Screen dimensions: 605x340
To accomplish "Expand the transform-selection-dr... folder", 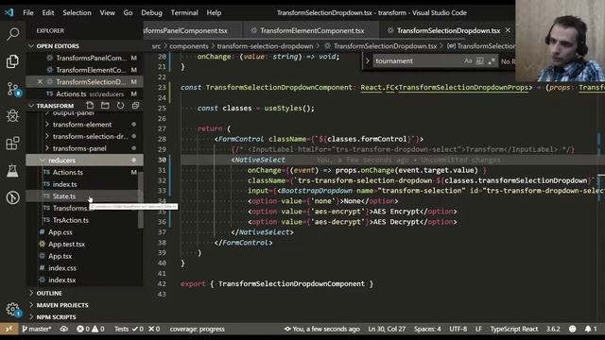I will (91, 136).
